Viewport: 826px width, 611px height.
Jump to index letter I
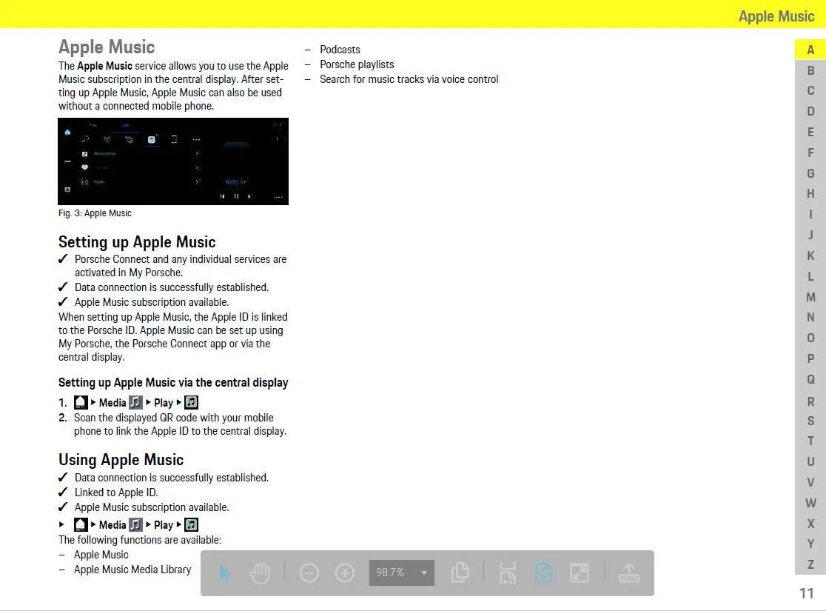tap(810, 214)
